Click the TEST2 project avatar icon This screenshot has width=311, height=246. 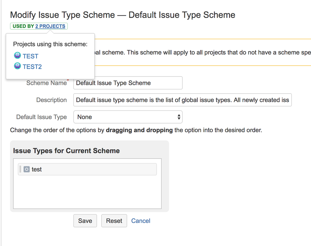[x=17, y=66]
